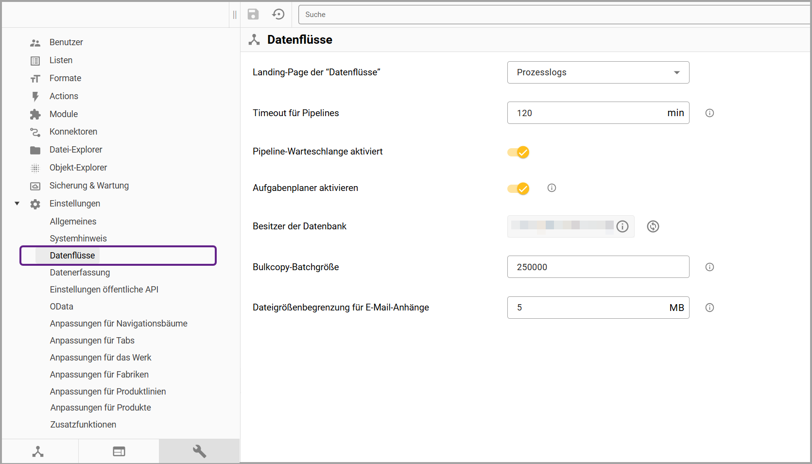Select Datenerfassung settings page
The image size is (812, 464).
pyautogui.click(x=80, y=273)
